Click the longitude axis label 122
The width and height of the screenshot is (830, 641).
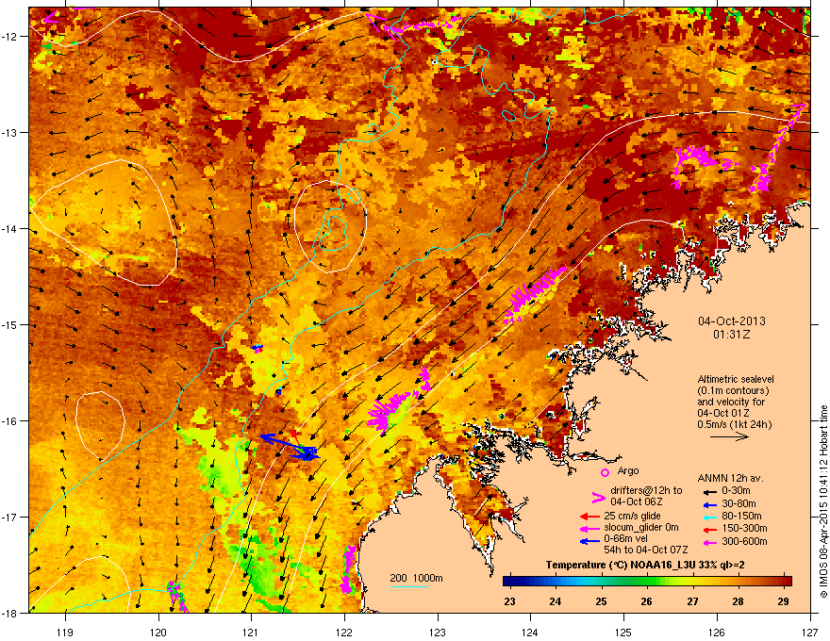coord(344,632)
